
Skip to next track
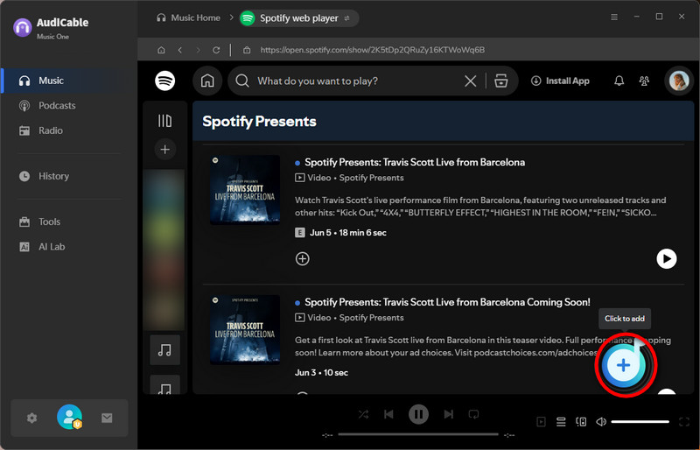tap(449, 415)
